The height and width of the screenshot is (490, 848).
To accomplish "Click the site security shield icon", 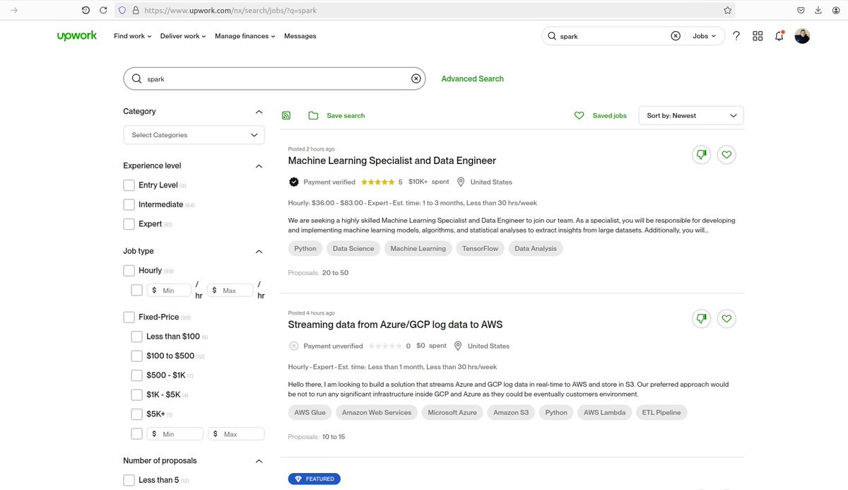I will pos(122,11).
